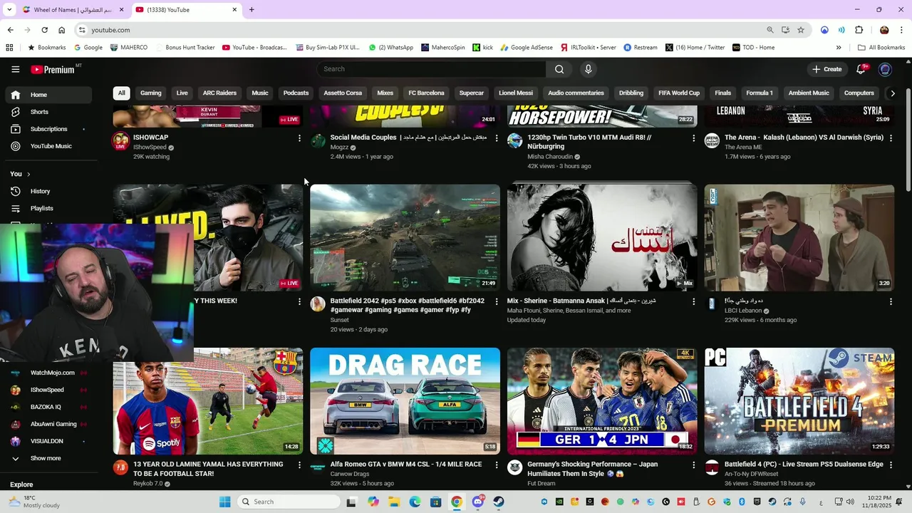Open the Chrome tab search dropdown
This screenshot has height=513, width=912.
click(9, 9)
